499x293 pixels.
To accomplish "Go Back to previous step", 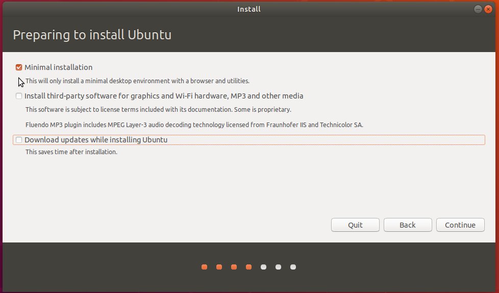I will point(408,225).
